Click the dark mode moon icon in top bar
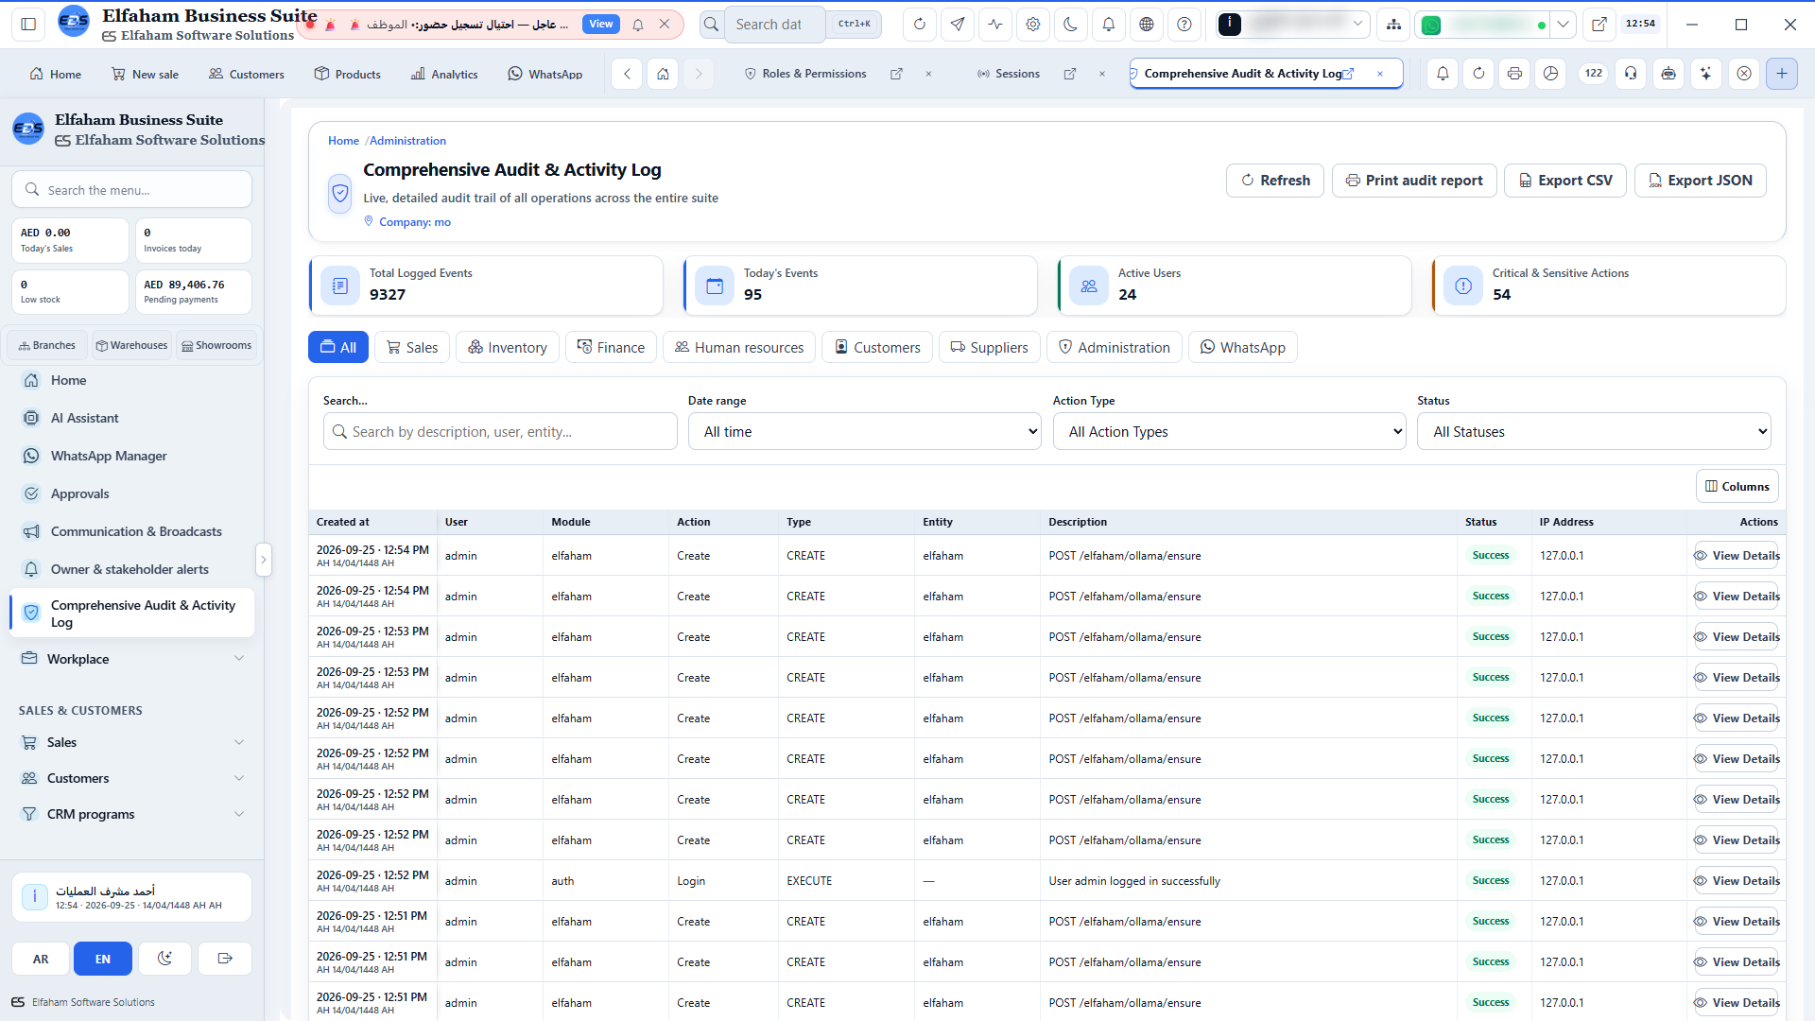1815x1021 pixels. (1070, 25)
